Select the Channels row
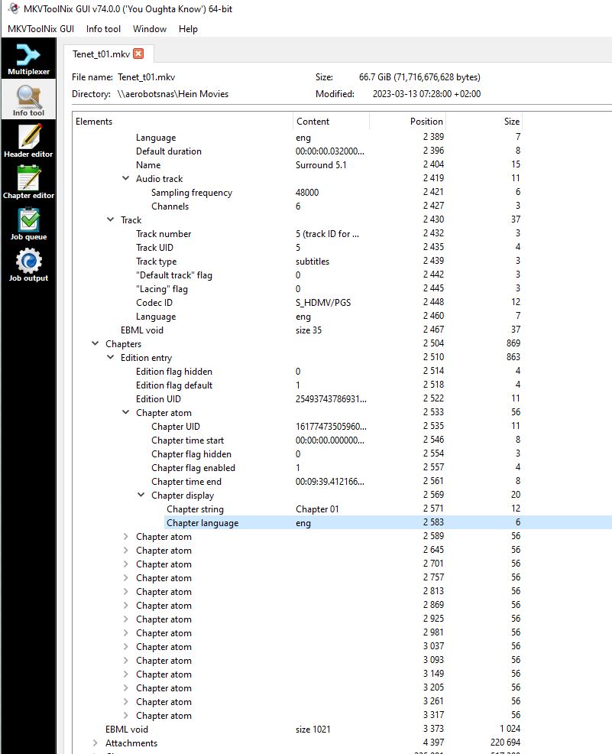 (x=342, y=206)
